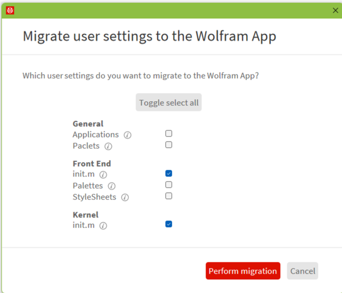Open info icon beside Front End init.m
The width and height of the screenshot is (342, 293).
coord(103,175)
